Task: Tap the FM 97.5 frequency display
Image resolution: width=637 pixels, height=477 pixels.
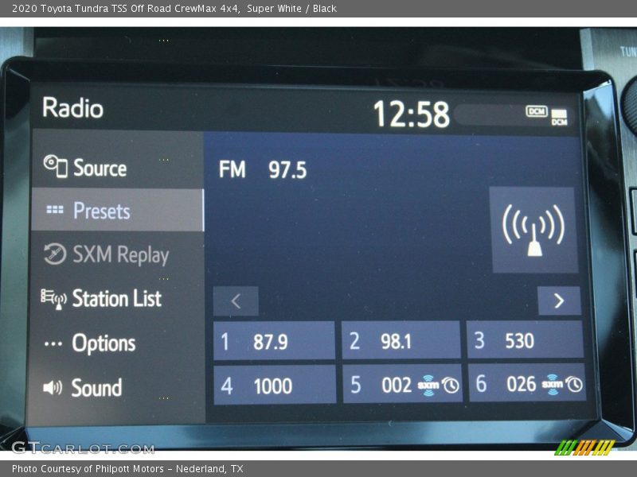Action: coord(263,169)
